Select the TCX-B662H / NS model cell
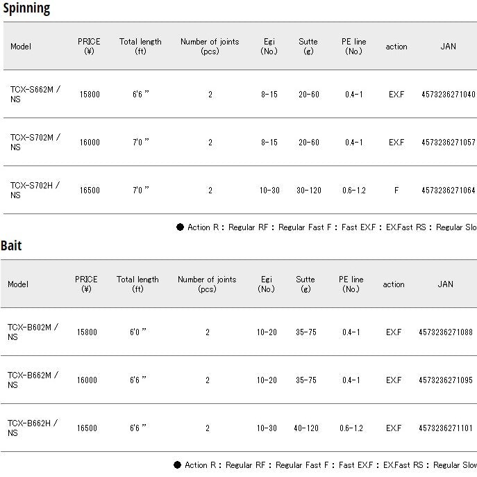 (x=32, y=428)
